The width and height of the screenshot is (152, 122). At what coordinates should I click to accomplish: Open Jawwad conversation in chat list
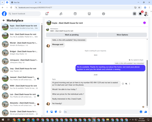(20, 78)
